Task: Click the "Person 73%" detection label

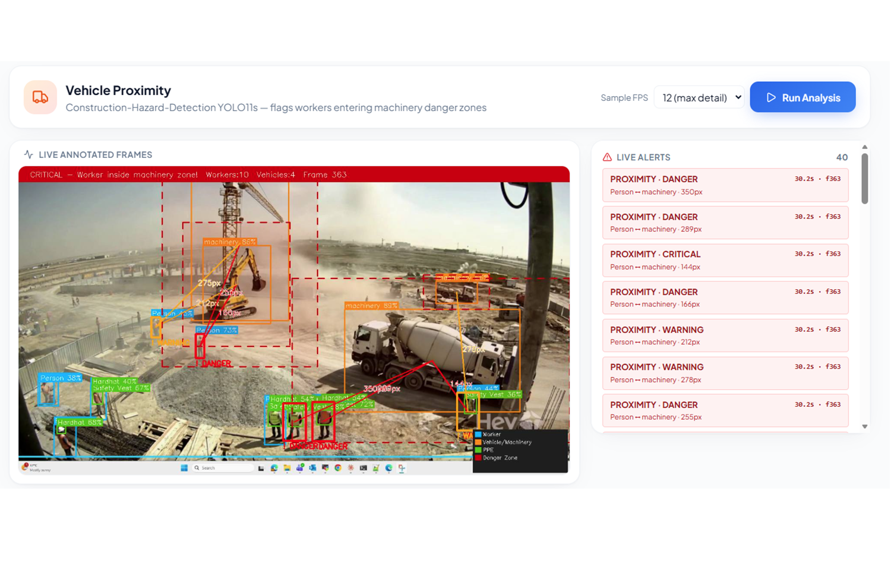Action: pos(217,330)
